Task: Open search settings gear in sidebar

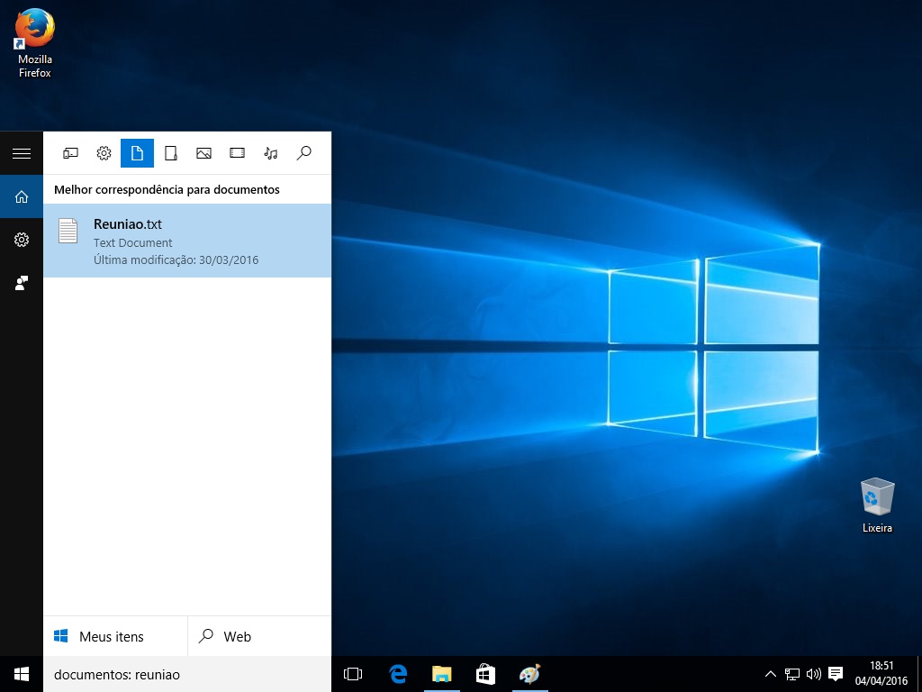Action: tap(22, 240)
